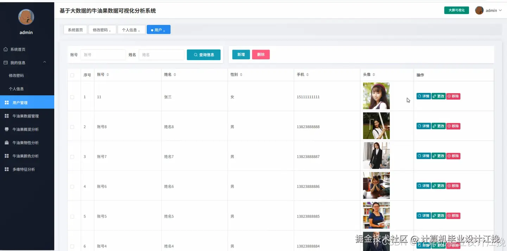Image resolution: width=507 pixels, height=251 pixels.
Task: Sort the table by 手机 column arrows
Action: point(308,75)
